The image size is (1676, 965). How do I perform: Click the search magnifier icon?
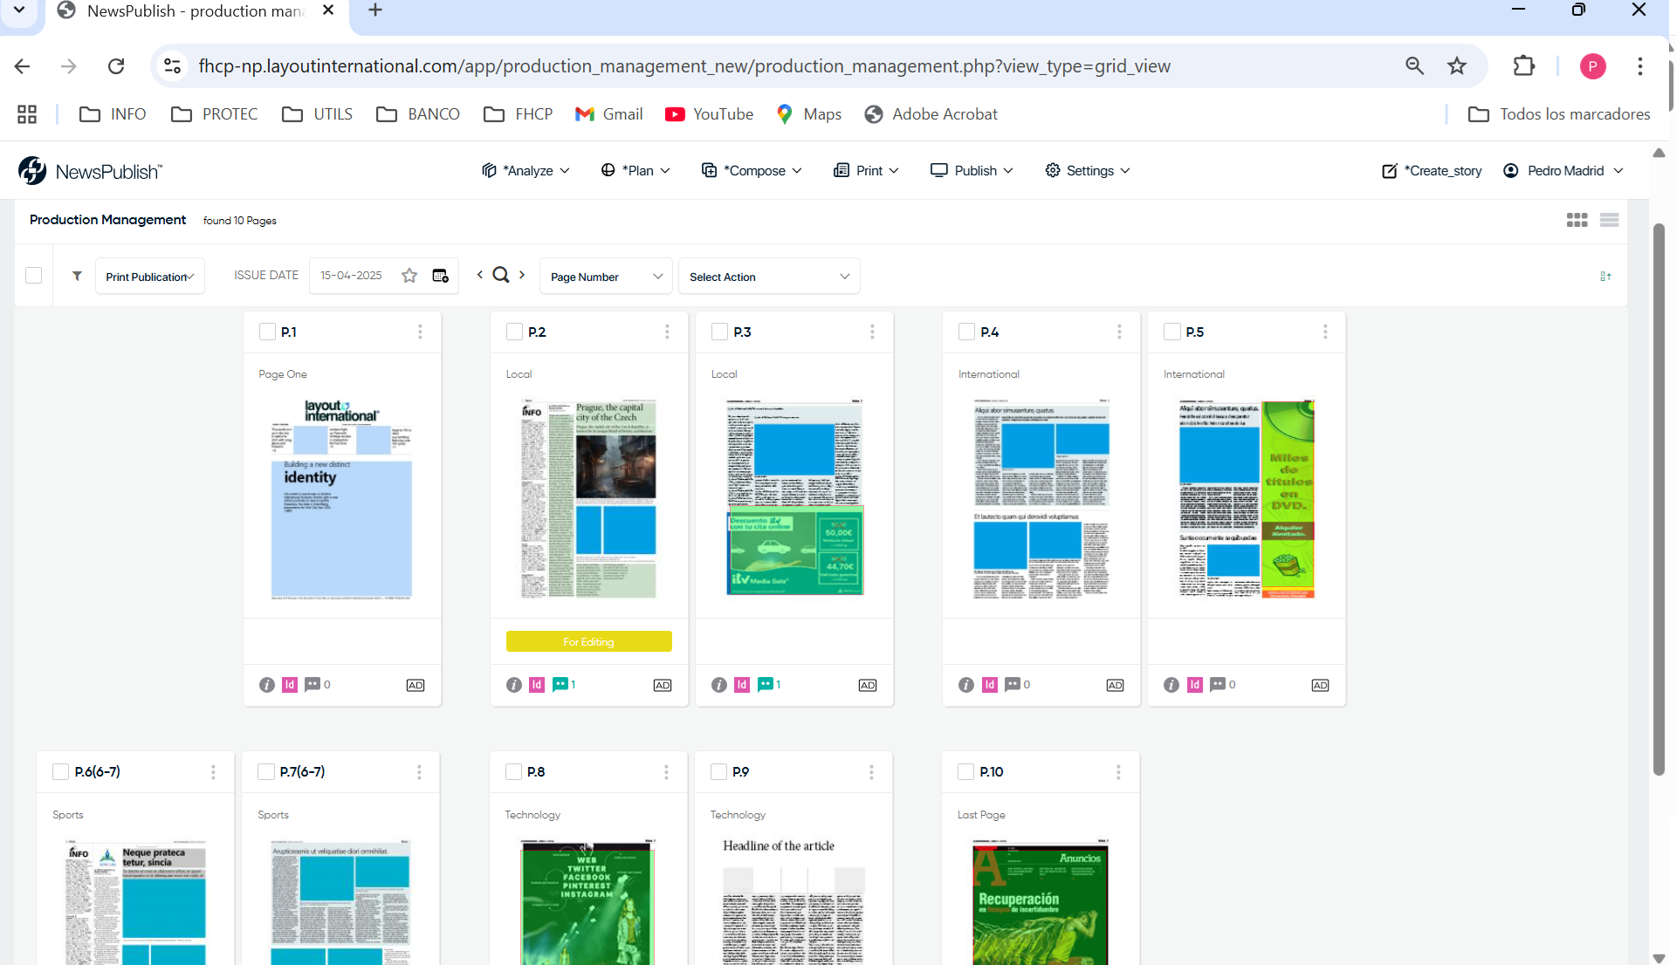tap(501, 275)
